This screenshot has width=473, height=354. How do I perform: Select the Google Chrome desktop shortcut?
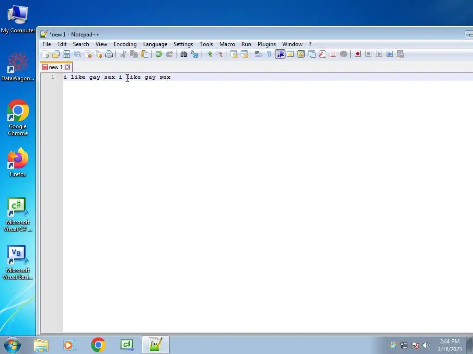point(18,118)
